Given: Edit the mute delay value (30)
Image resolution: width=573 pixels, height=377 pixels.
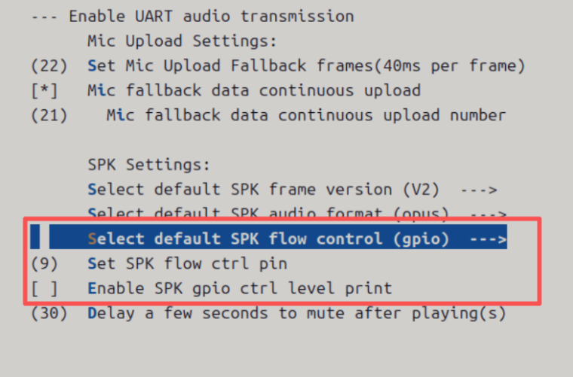Looking at the screenshot, I should coord(49,313).
